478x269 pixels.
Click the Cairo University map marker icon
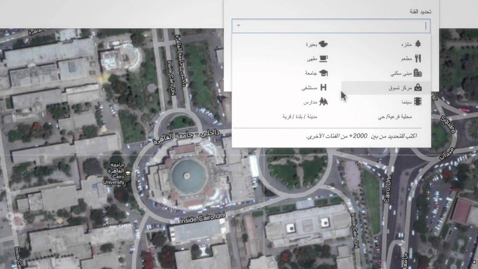[x=128, y=173]
